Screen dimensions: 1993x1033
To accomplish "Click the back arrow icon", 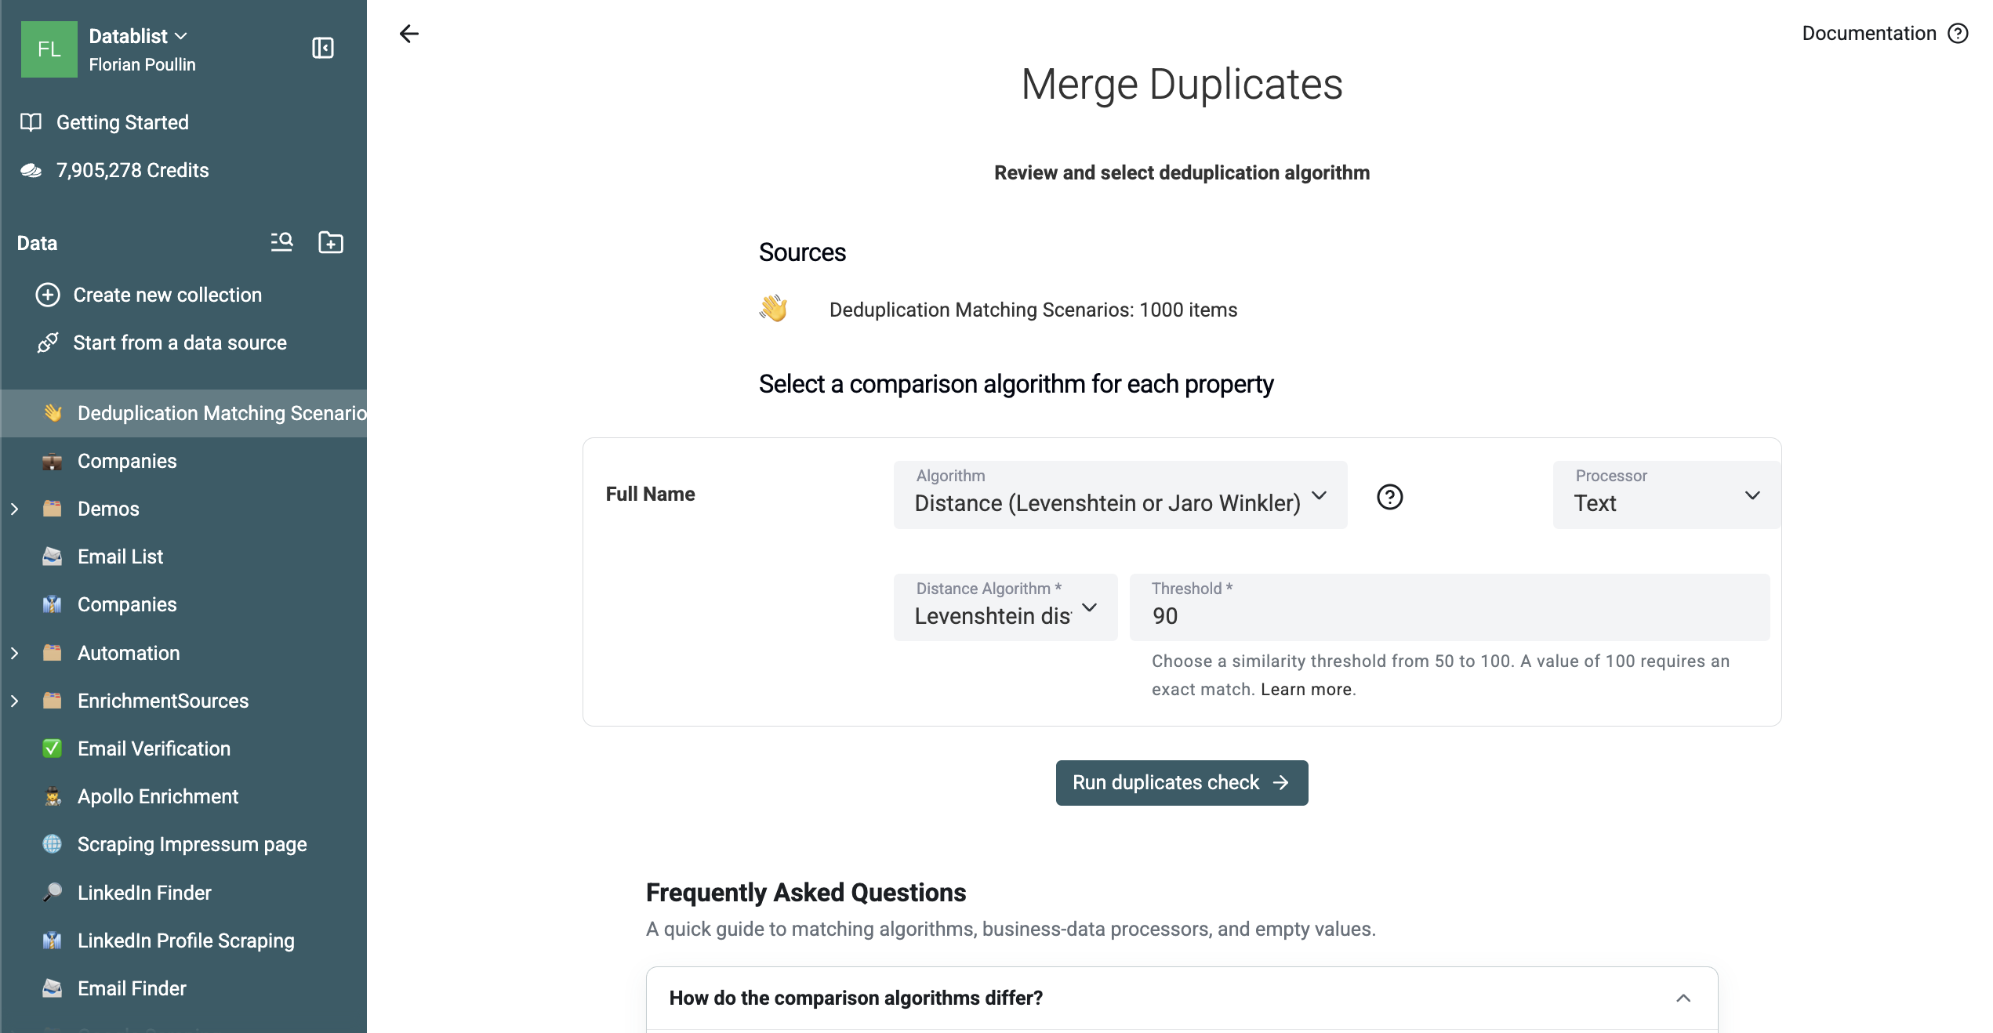I will tap(409, 34).
